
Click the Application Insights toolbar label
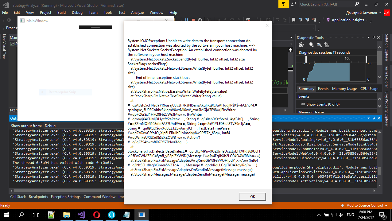coord(348,20)
